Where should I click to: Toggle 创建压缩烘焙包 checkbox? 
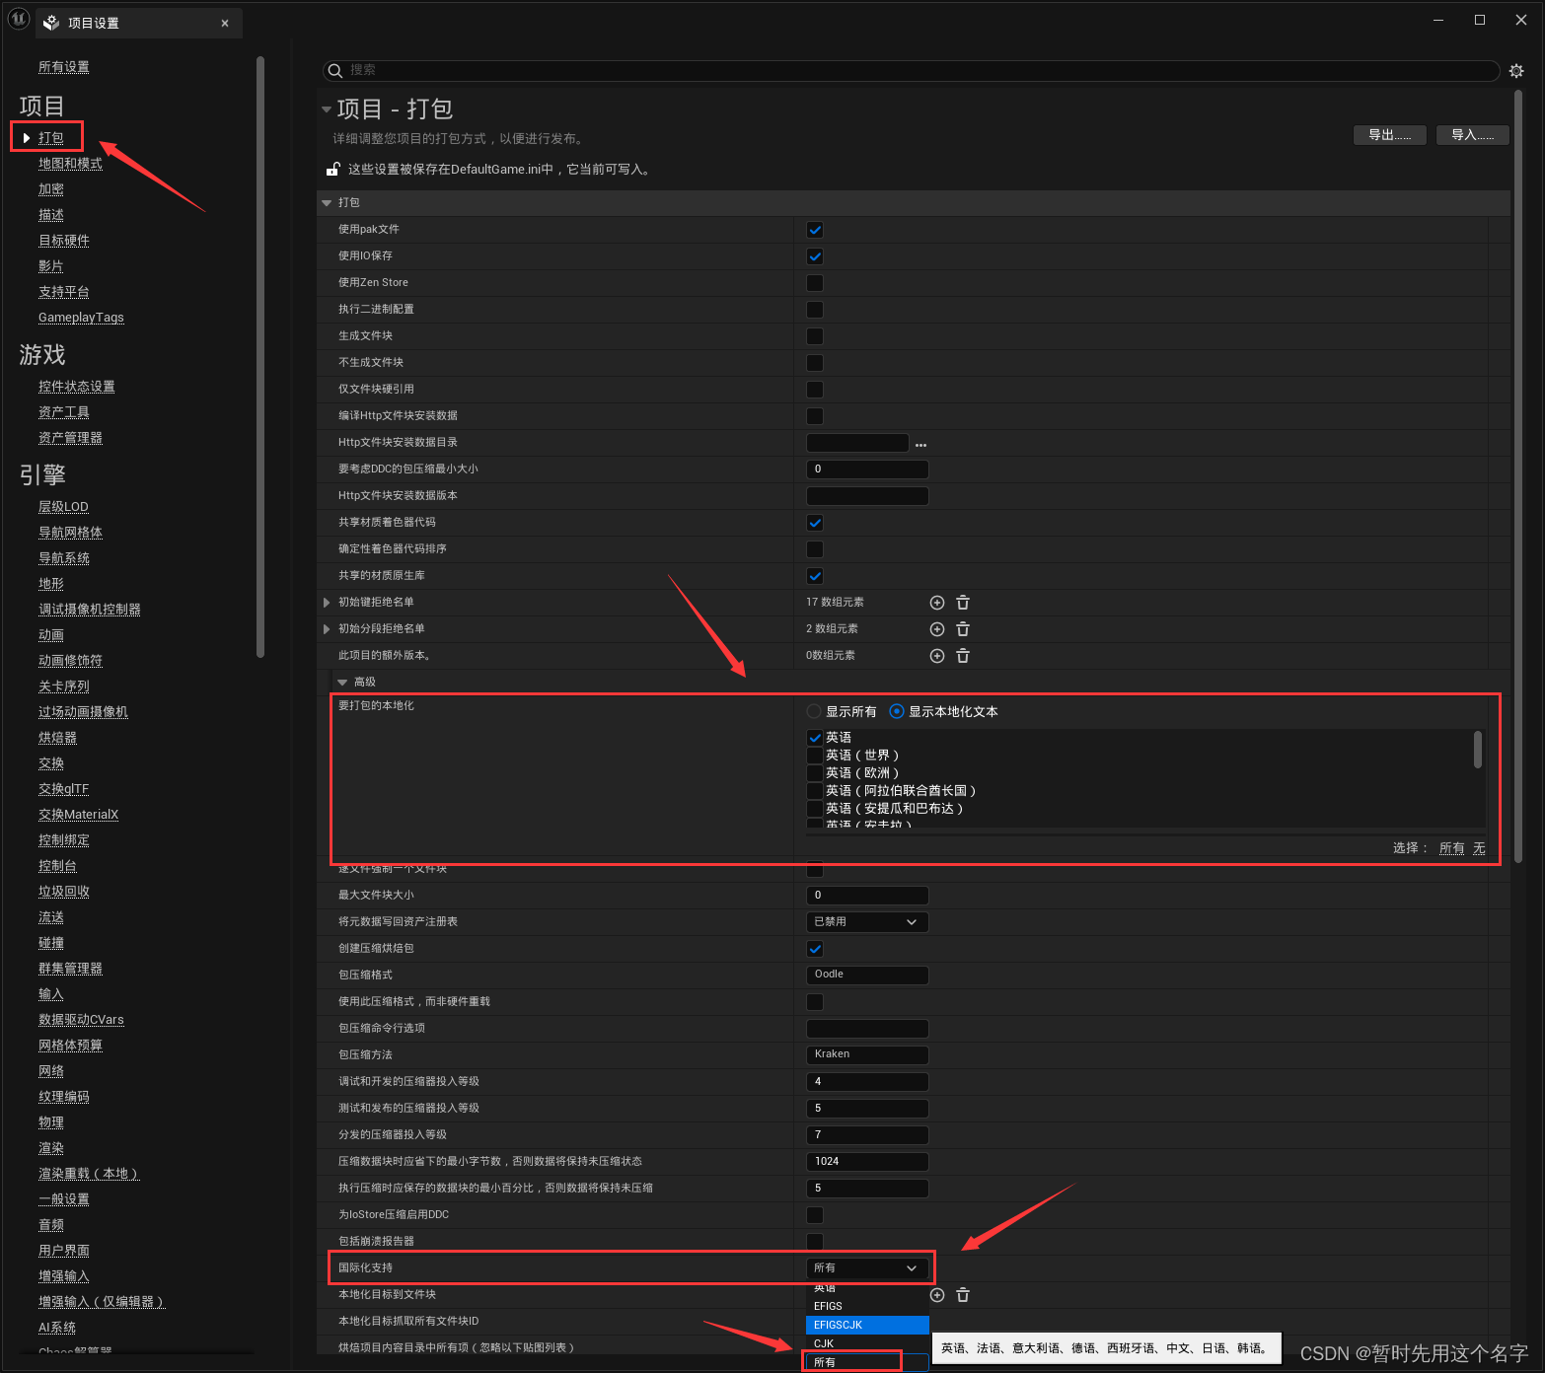point(815,949)
